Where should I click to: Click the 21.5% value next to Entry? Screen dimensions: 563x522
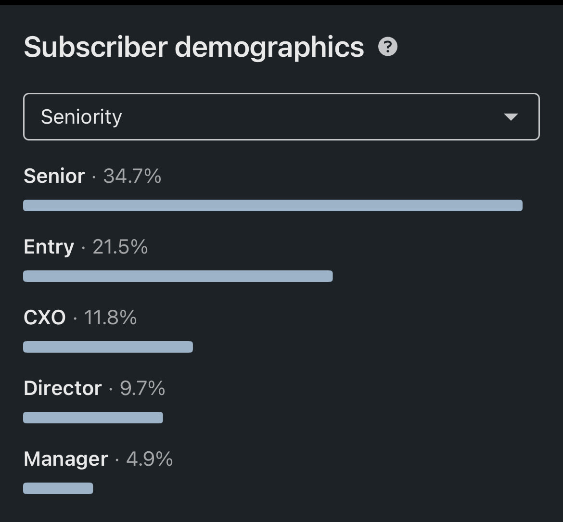point(120,247)
